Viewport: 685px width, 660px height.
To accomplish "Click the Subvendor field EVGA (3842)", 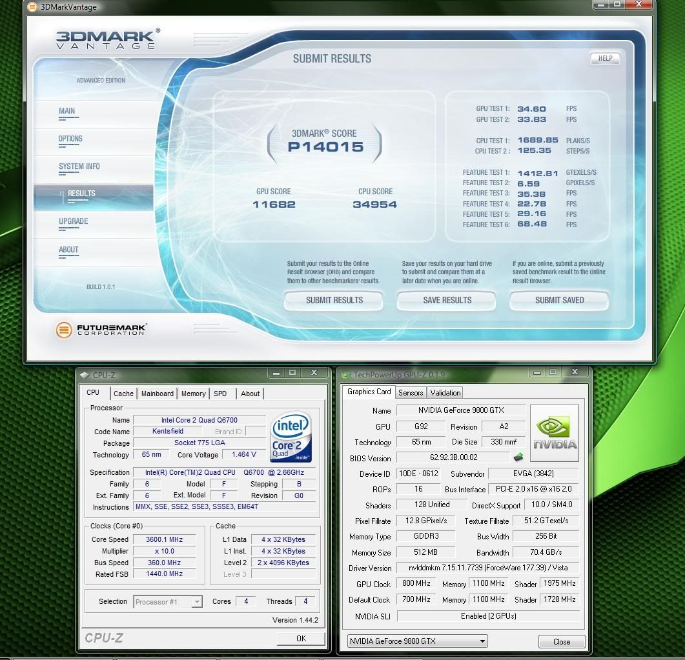I will pos(533,474).
